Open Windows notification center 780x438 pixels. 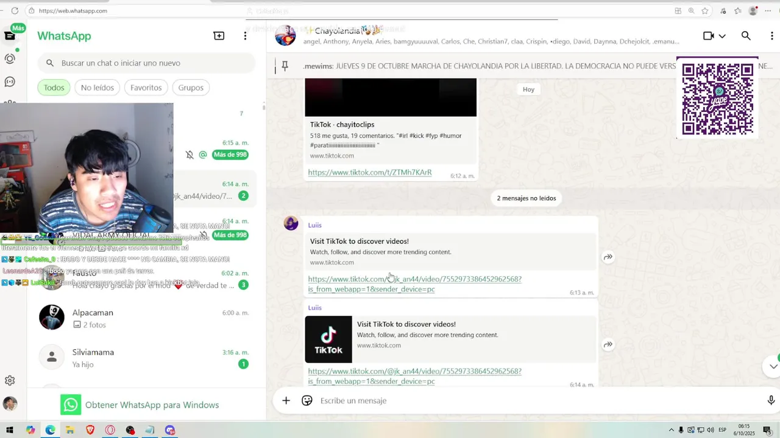click(x=767, y=430)
